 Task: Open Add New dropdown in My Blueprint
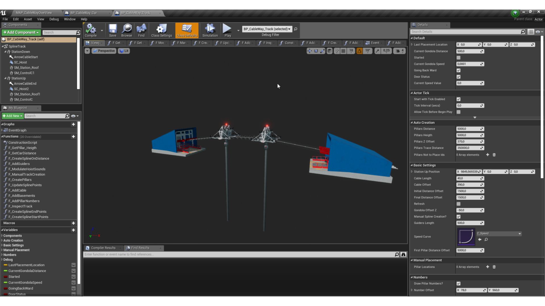coord(12,116)
